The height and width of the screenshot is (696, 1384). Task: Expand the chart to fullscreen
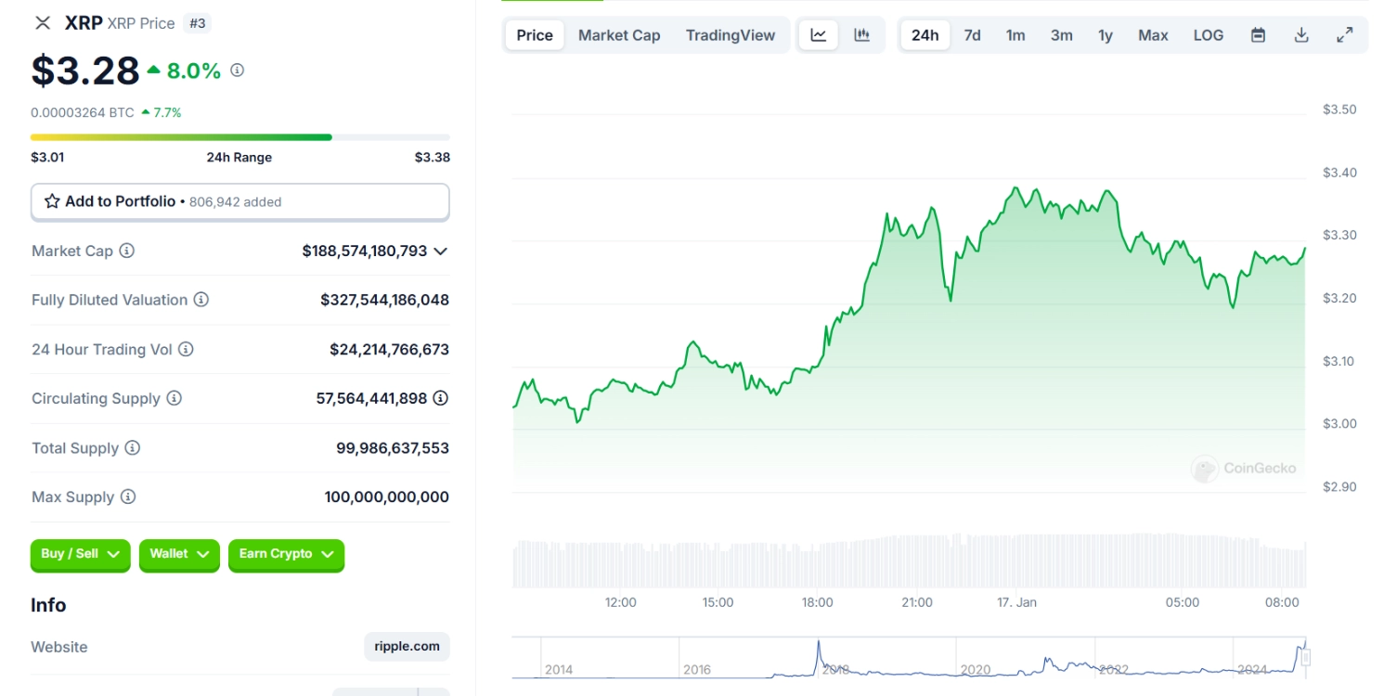tap(1344, 35)
